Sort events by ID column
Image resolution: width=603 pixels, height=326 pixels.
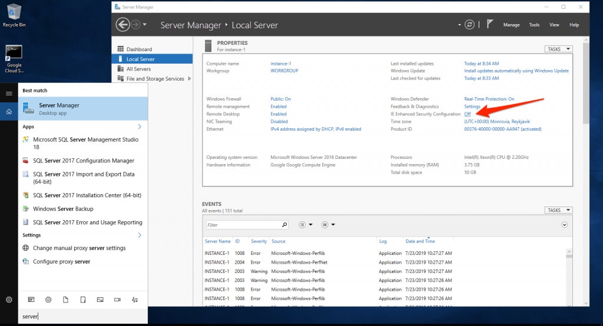(x=237, y=241)
